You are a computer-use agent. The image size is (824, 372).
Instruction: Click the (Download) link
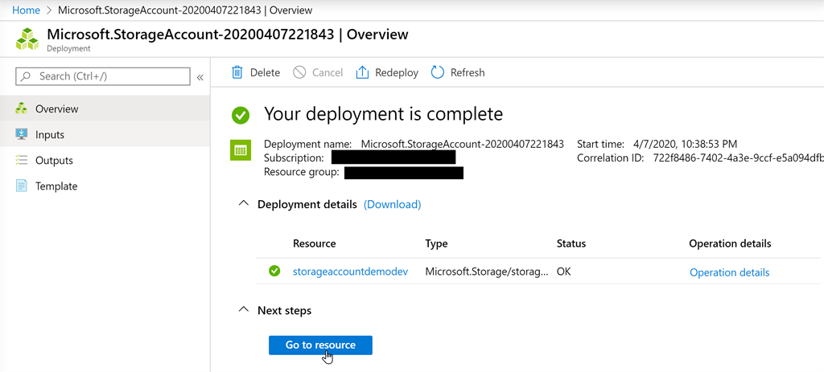click(392, 204)
